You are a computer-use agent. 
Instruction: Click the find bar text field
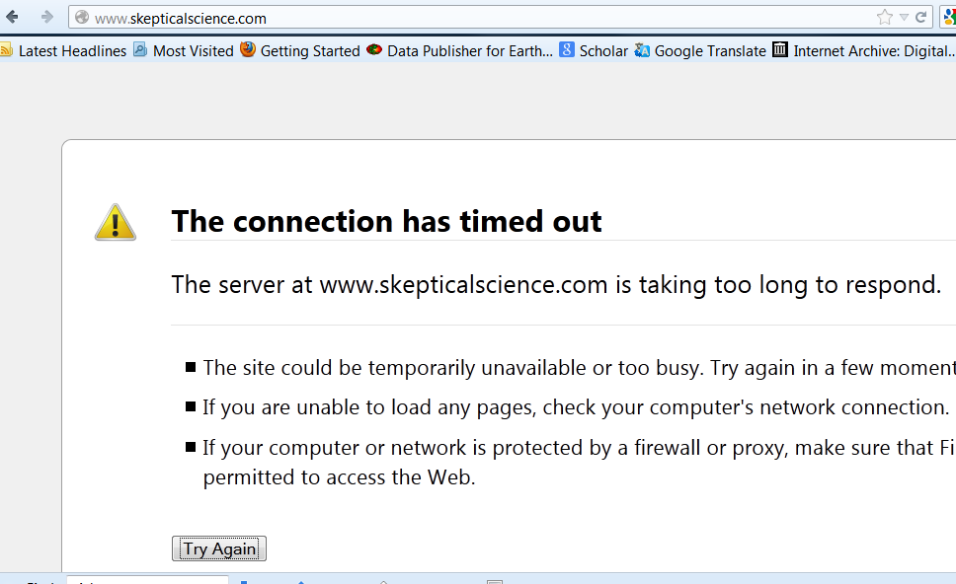coord(148,580)
